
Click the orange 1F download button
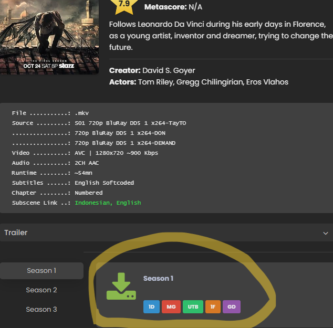point(213,307)
